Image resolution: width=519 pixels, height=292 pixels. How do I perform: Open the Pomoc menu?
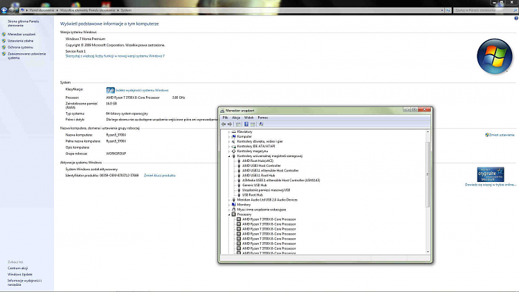tap(263, 118)
